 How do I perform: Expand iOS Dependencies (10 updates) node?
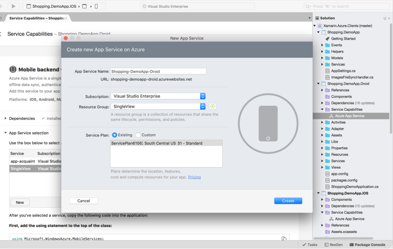[322, 206]
